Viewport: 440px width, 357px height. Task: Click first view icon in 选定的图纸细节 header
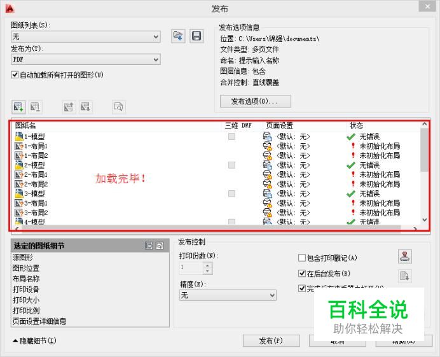pos(149,246)
